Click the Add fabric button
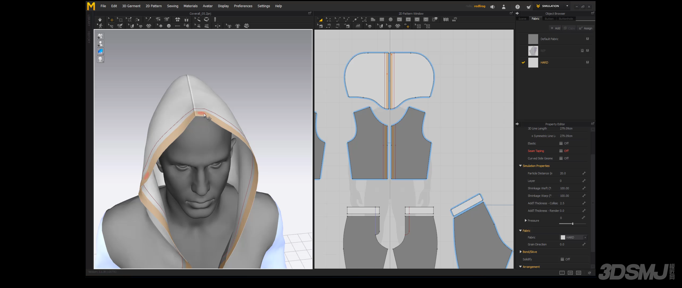The height and width of the screenshot is (288, 682). (555, 28)
